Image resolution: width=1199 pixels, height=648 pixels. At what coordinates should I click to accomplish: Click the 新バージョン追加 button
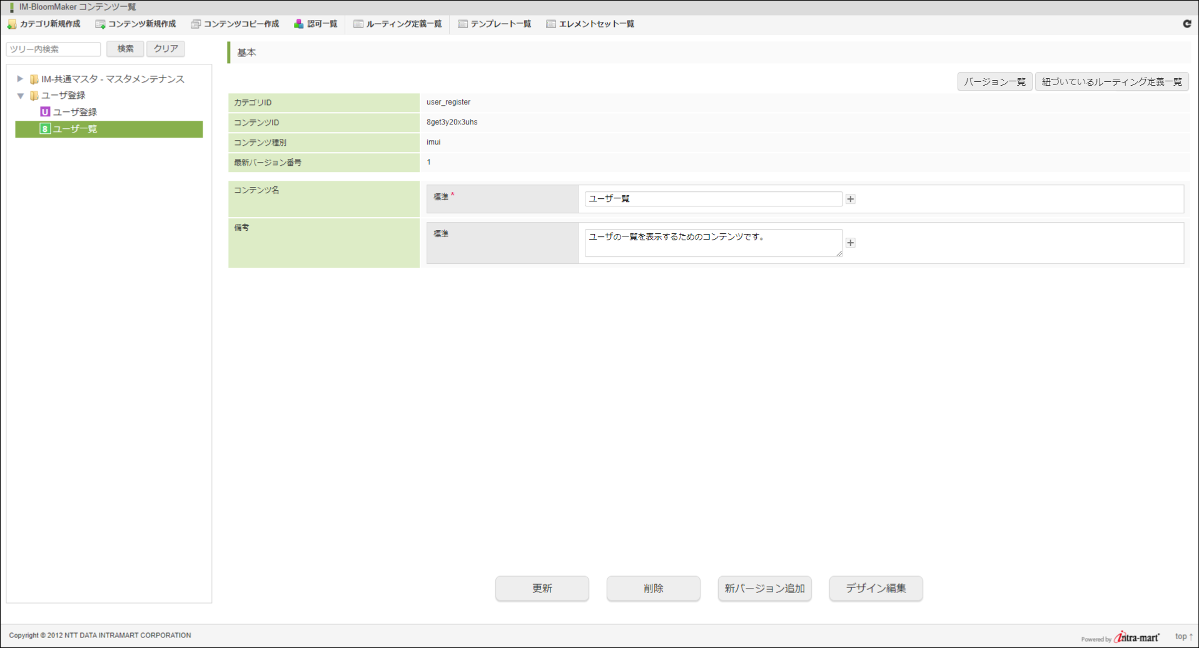coord(765,589)
